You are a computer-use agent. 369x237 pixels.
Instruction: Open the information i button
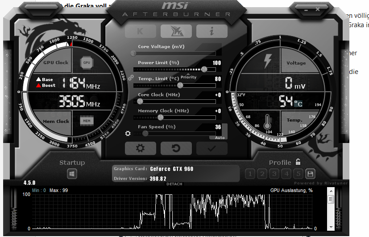(x=212, y=31)
